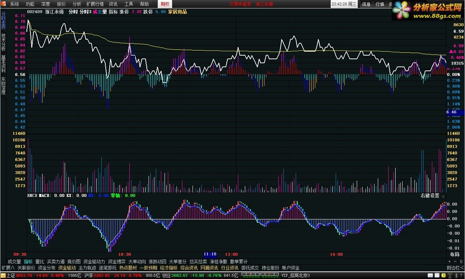Open the 工具 menu

click(x=129, y=4)
